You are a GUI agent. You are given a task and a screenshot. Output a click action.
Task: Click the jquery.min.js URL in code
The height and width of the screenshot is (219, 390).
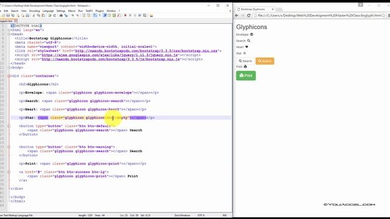(110, 55)
